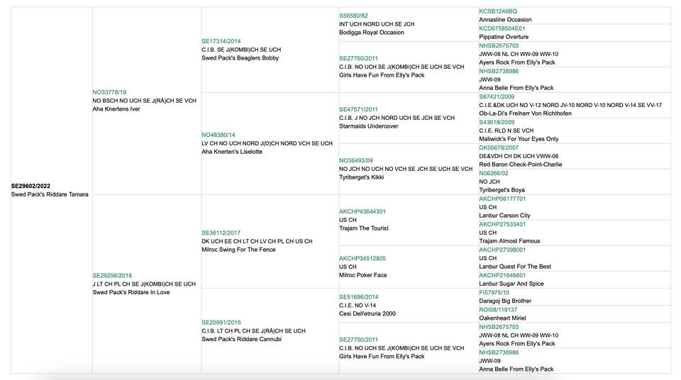The height and width of the screenshot is (380, 681).
Task: Follow the DK05678/2007 link
Action: click(499, 147)
